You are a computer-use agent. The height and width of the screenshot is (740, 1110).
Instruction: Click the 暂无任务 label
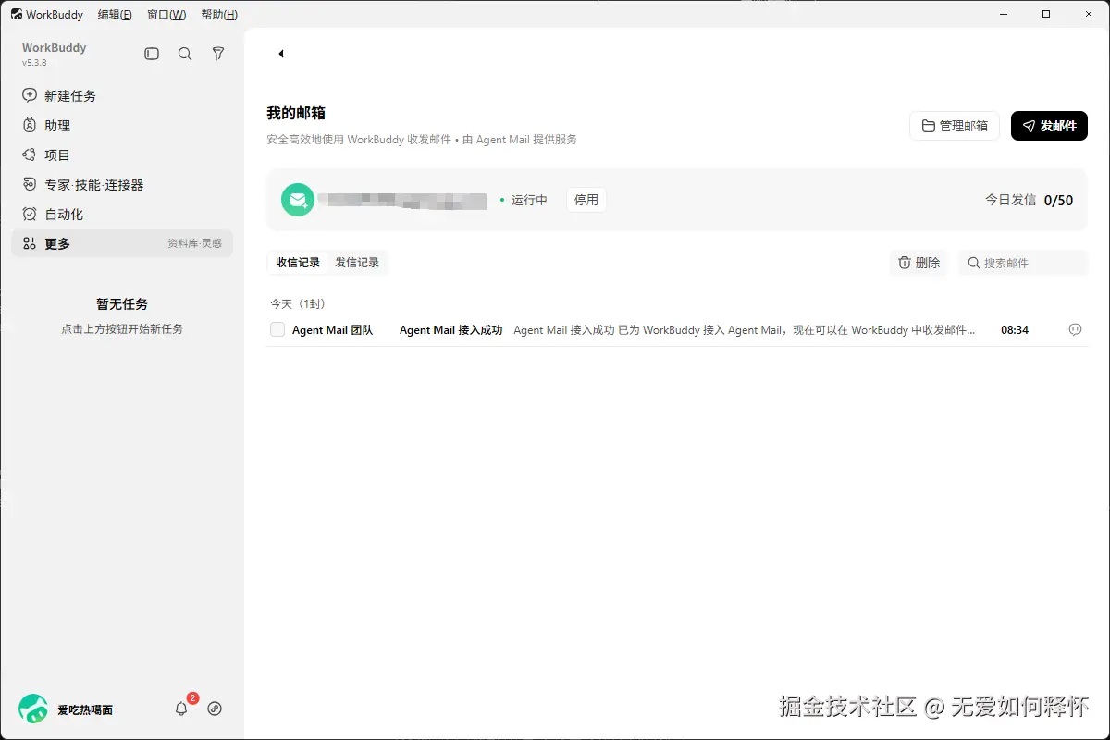(x=122, y=303)
